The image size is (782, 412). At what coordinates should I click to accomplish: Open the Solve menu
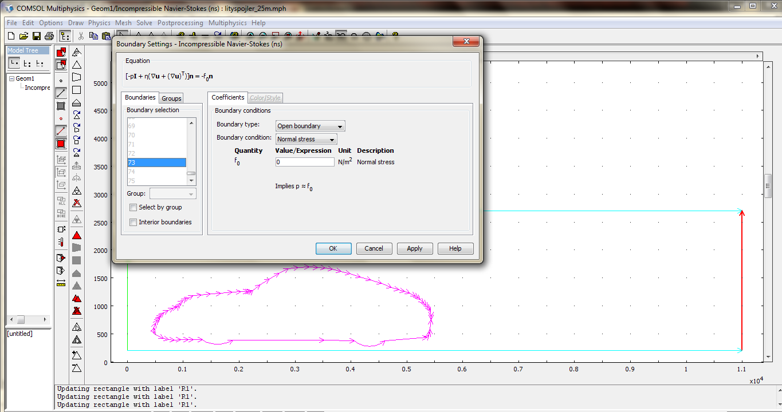click(144, 23)
